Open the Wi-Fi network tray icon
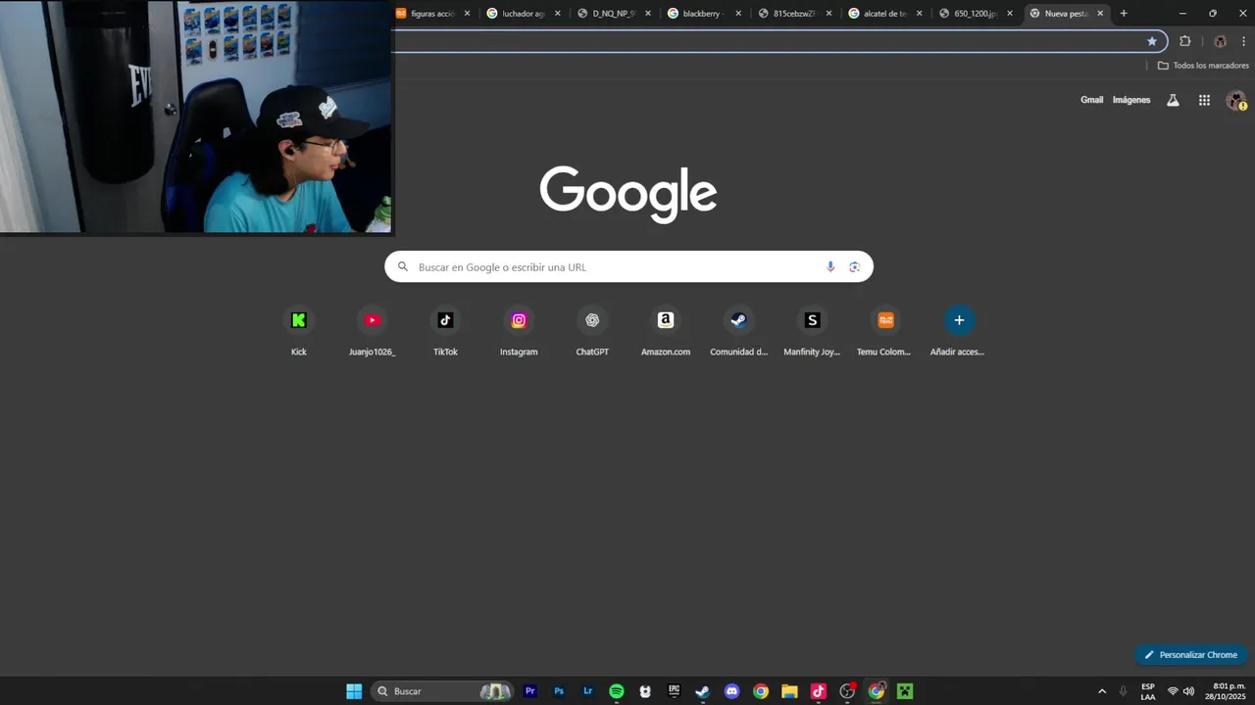 pyautogui.click(x=1173, y=691)
